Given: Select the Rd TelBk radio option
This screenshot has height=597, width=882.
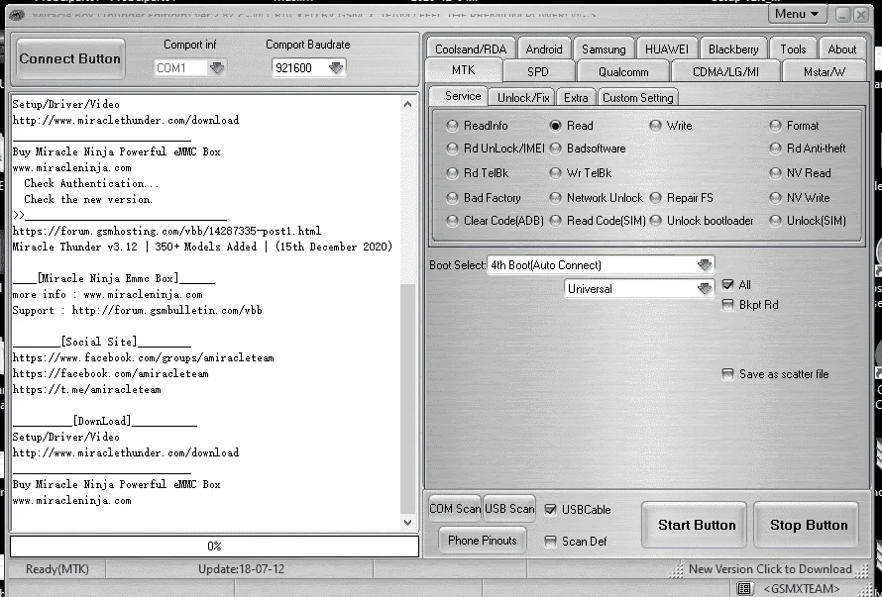Looking at the screenshot, I should [452, 173].
